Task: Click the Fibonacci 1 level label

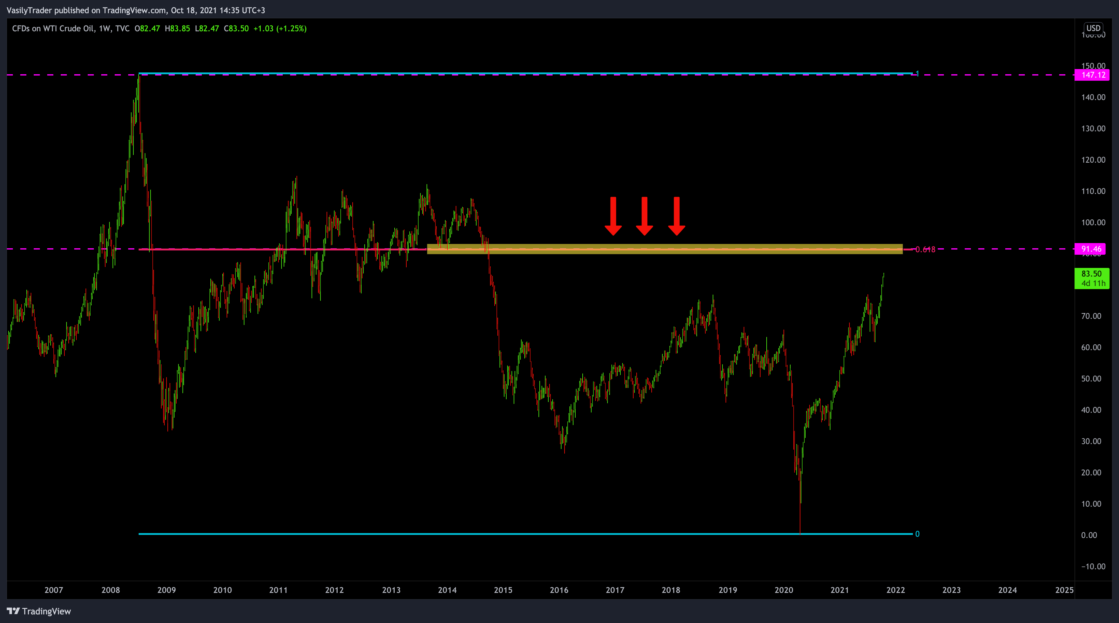Action: (917, 74)
